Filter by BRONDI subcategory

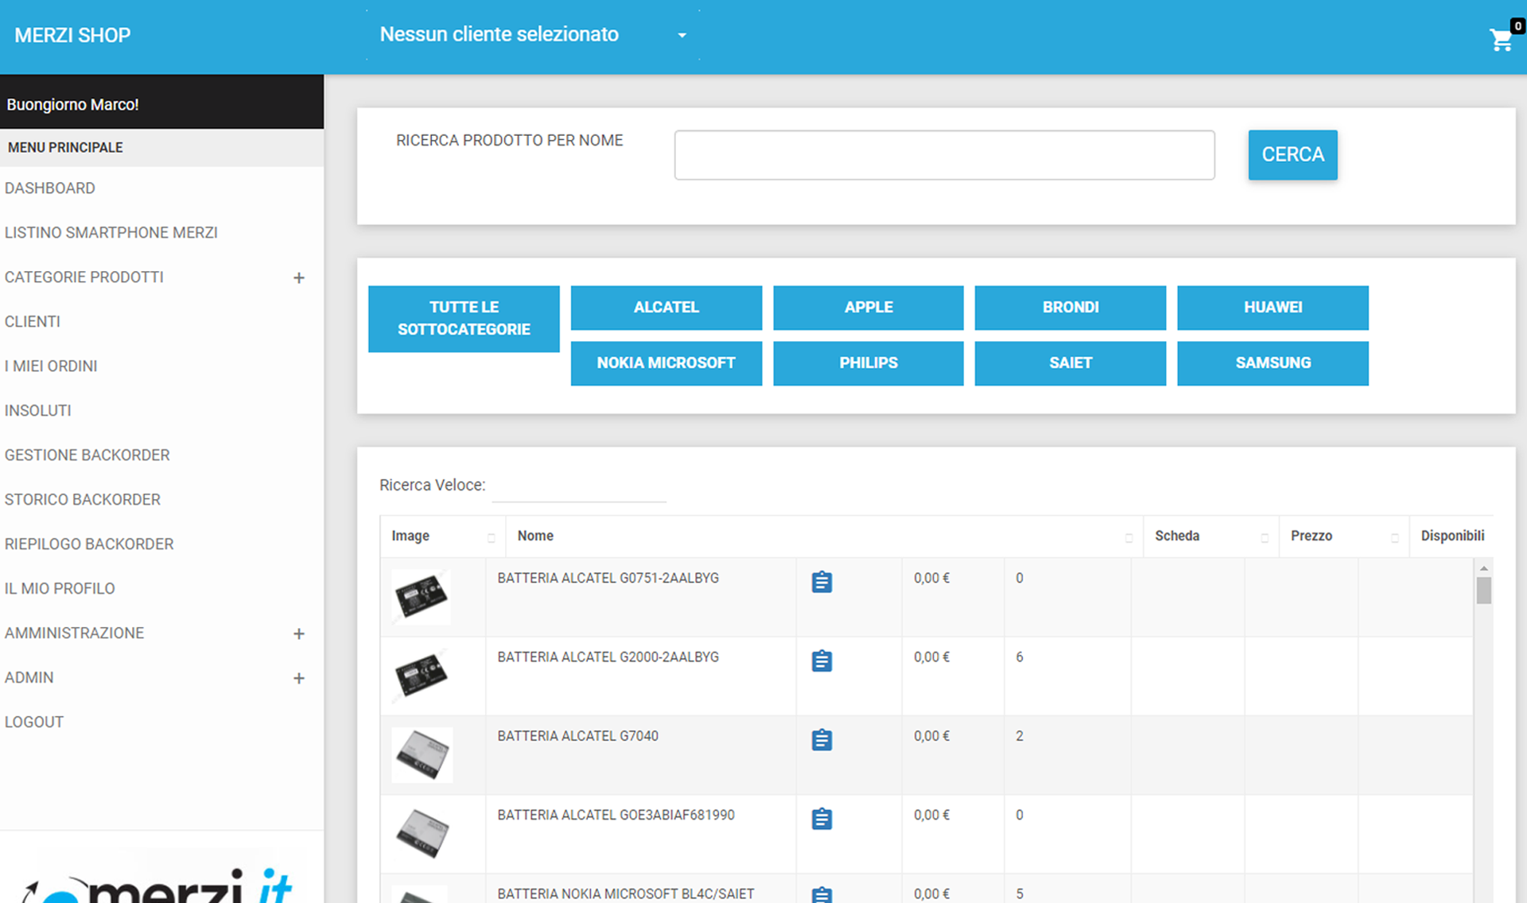coord(1070,308)
